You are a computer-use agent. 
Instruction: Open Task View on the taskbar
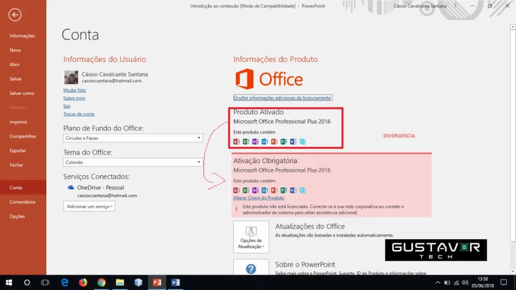(45, 282)
